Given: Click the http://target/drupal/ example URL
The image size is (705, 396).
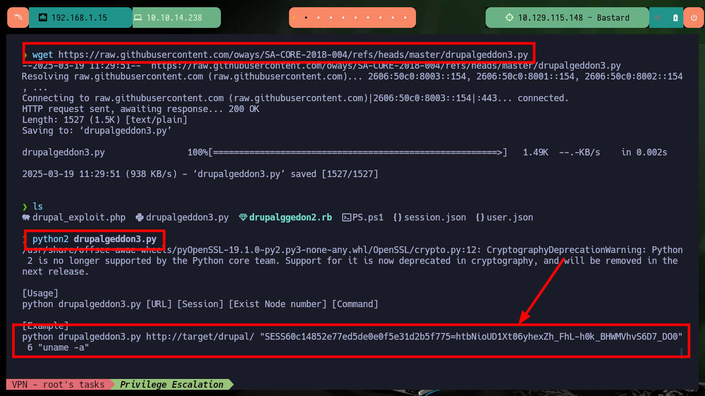Looking at the screenshot, I should (200, 337).
